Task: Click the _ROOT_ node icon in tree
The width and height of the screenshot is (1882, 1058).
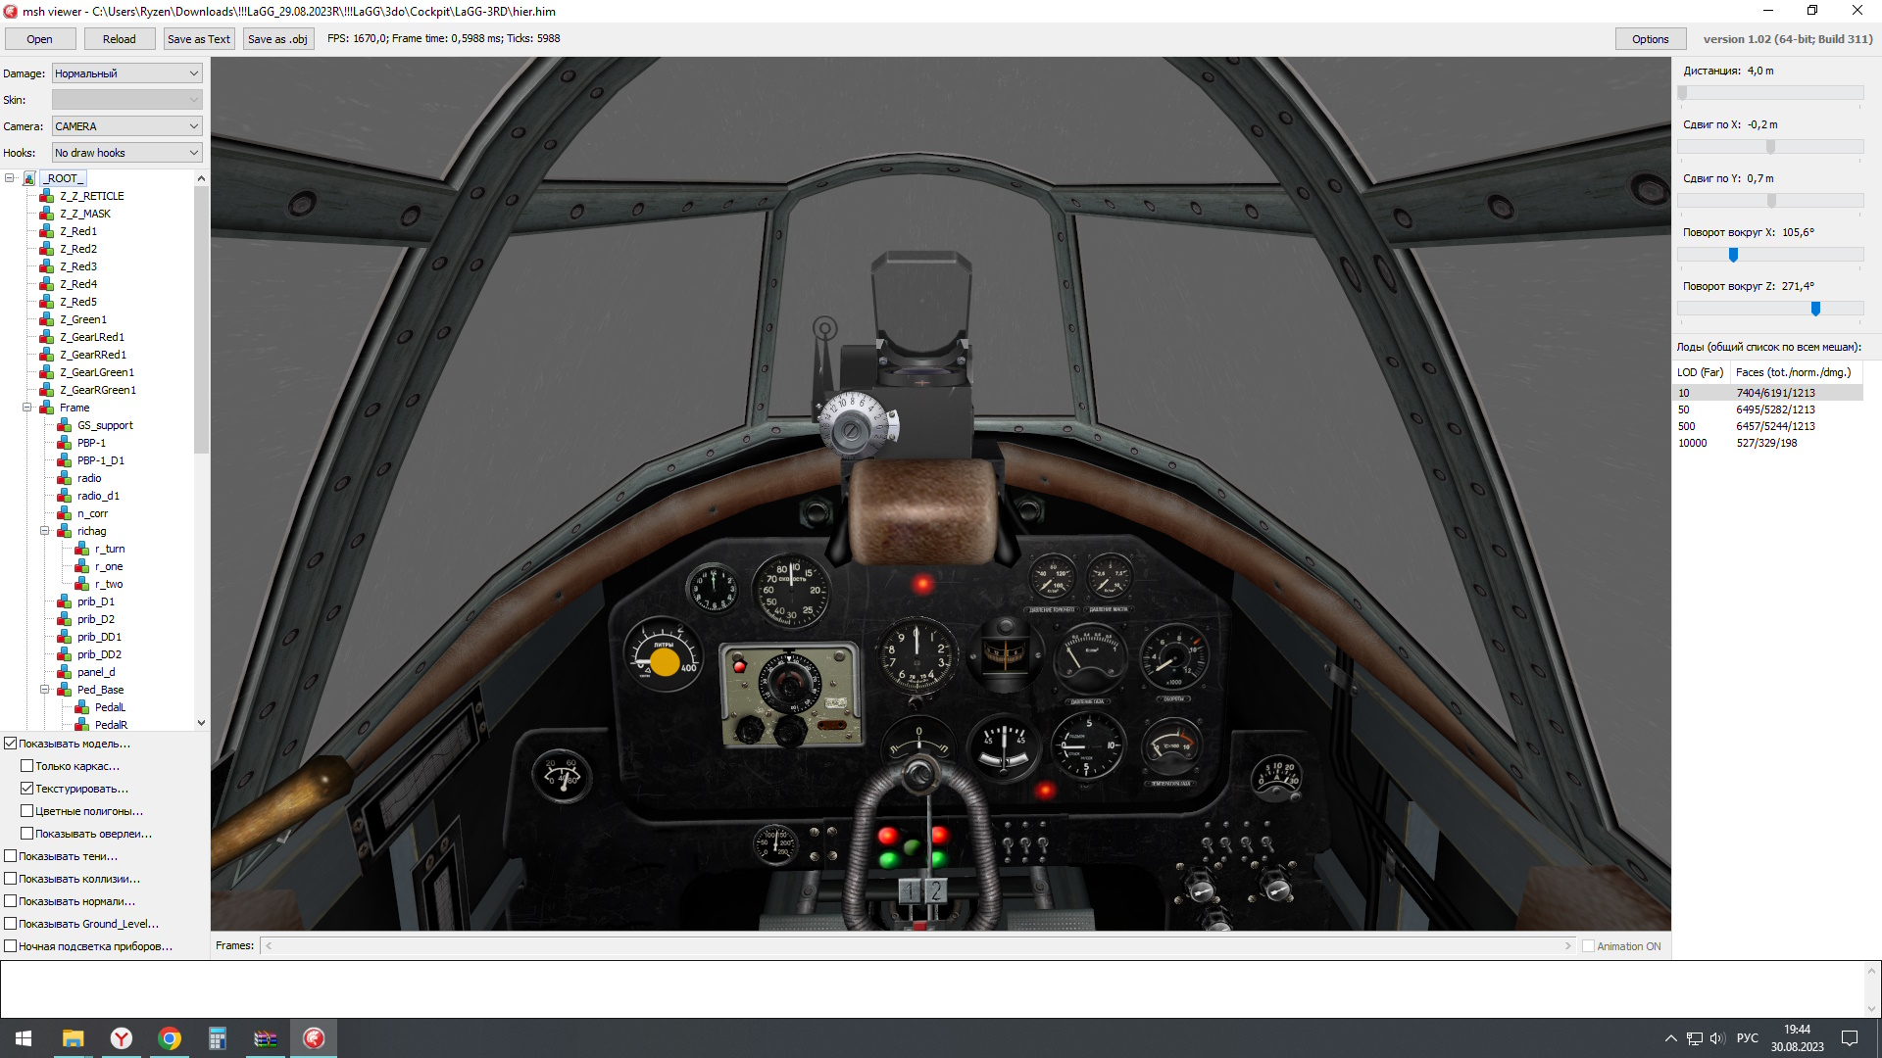Action: (29, 178)
